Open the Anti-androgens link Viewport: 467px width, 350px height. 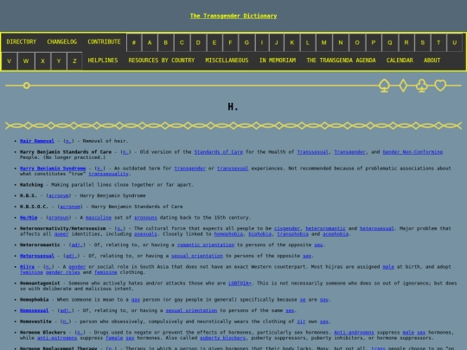coord(354,333)
